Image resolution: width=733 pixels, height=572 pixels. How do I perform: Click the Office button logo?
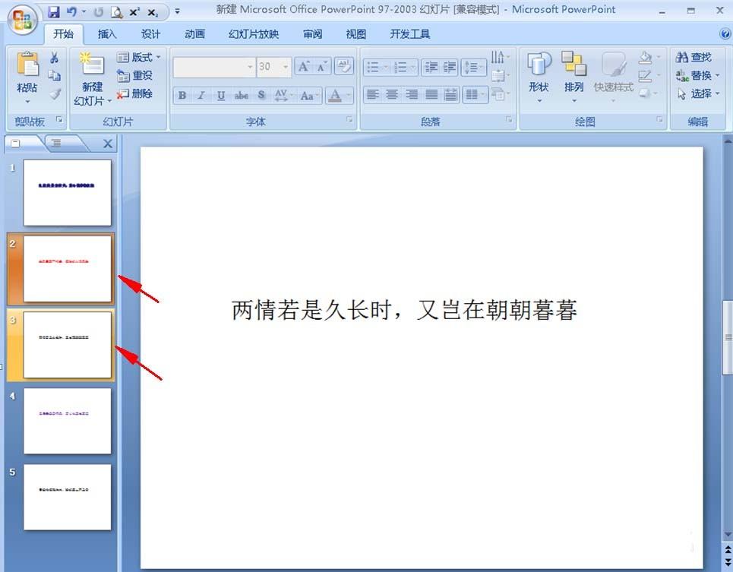click(x=21, y=19)
